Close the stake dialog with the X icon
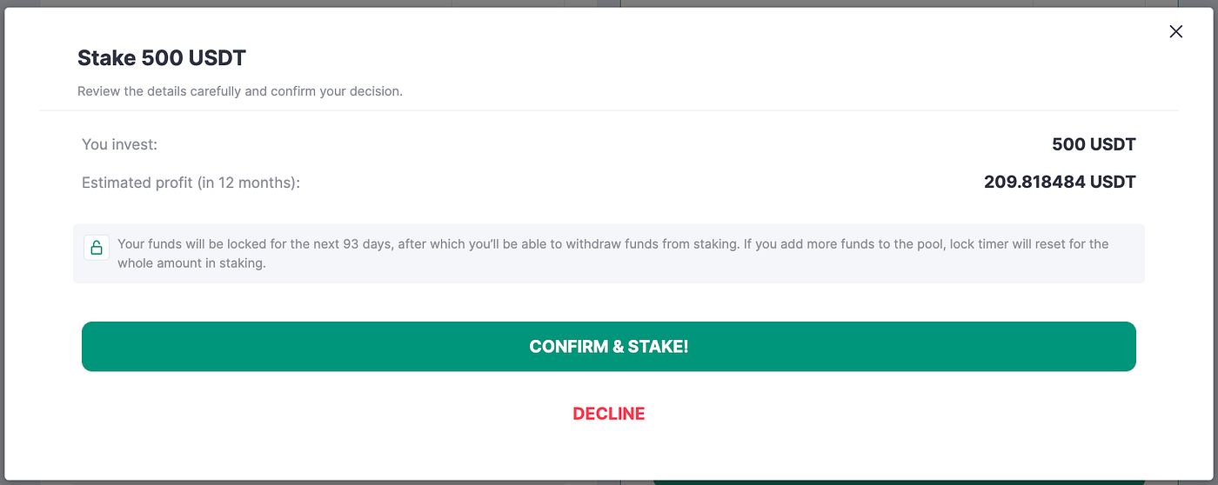 [1175, 32]
